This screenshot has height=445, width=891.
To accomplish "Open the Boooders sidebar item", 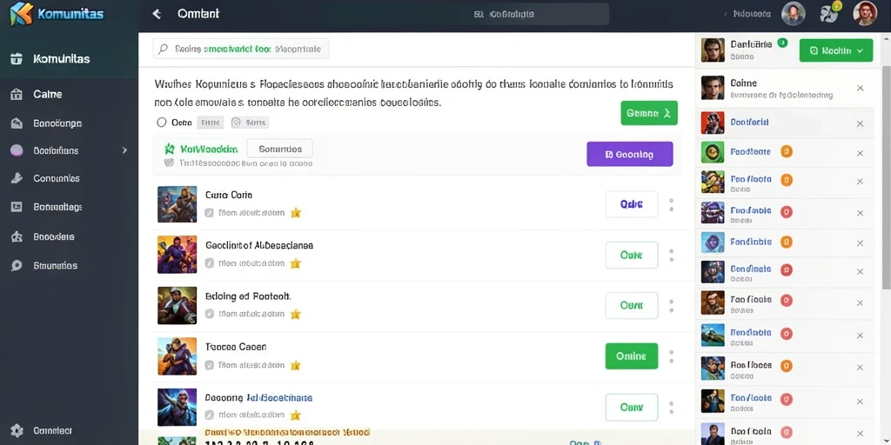I will [69, 236].
